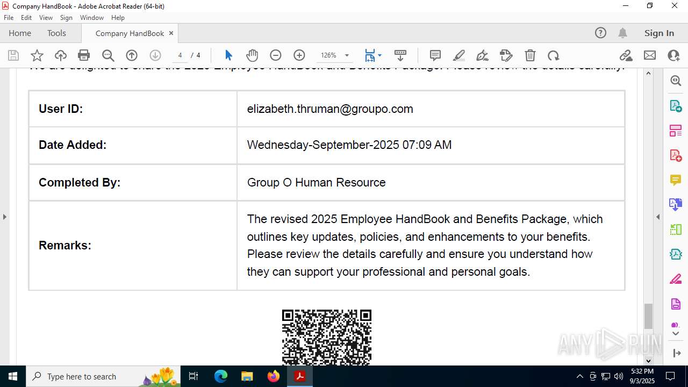Click the Request signatures toolbar icon

pyautogui.click(x=506, y=55)
